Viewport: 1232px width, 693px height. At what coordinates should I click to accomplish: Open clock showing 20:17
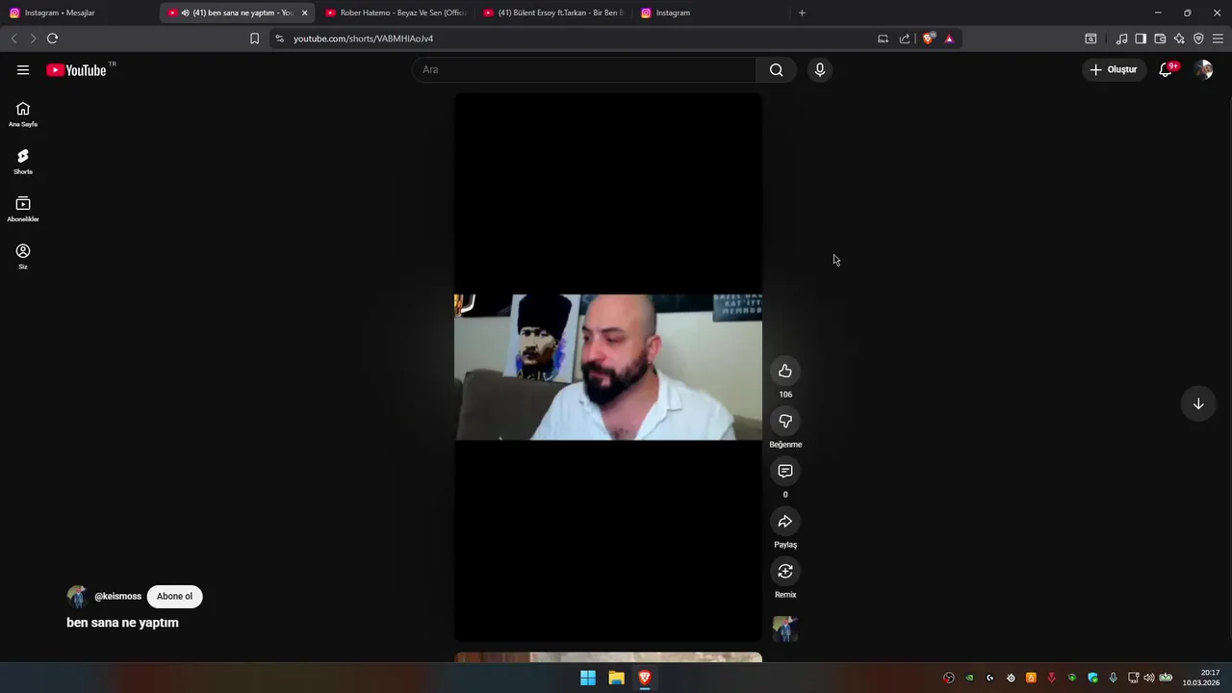pos(1202,678)
